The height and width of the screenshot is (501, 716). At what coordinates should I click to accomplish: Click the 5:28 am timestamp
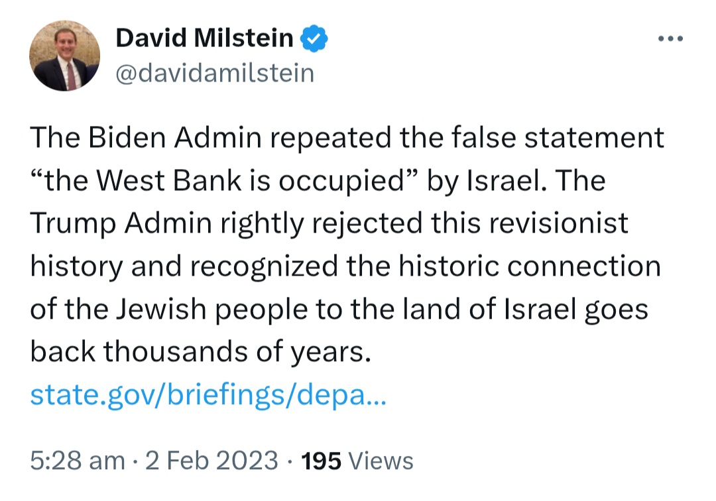click(77, 461)
